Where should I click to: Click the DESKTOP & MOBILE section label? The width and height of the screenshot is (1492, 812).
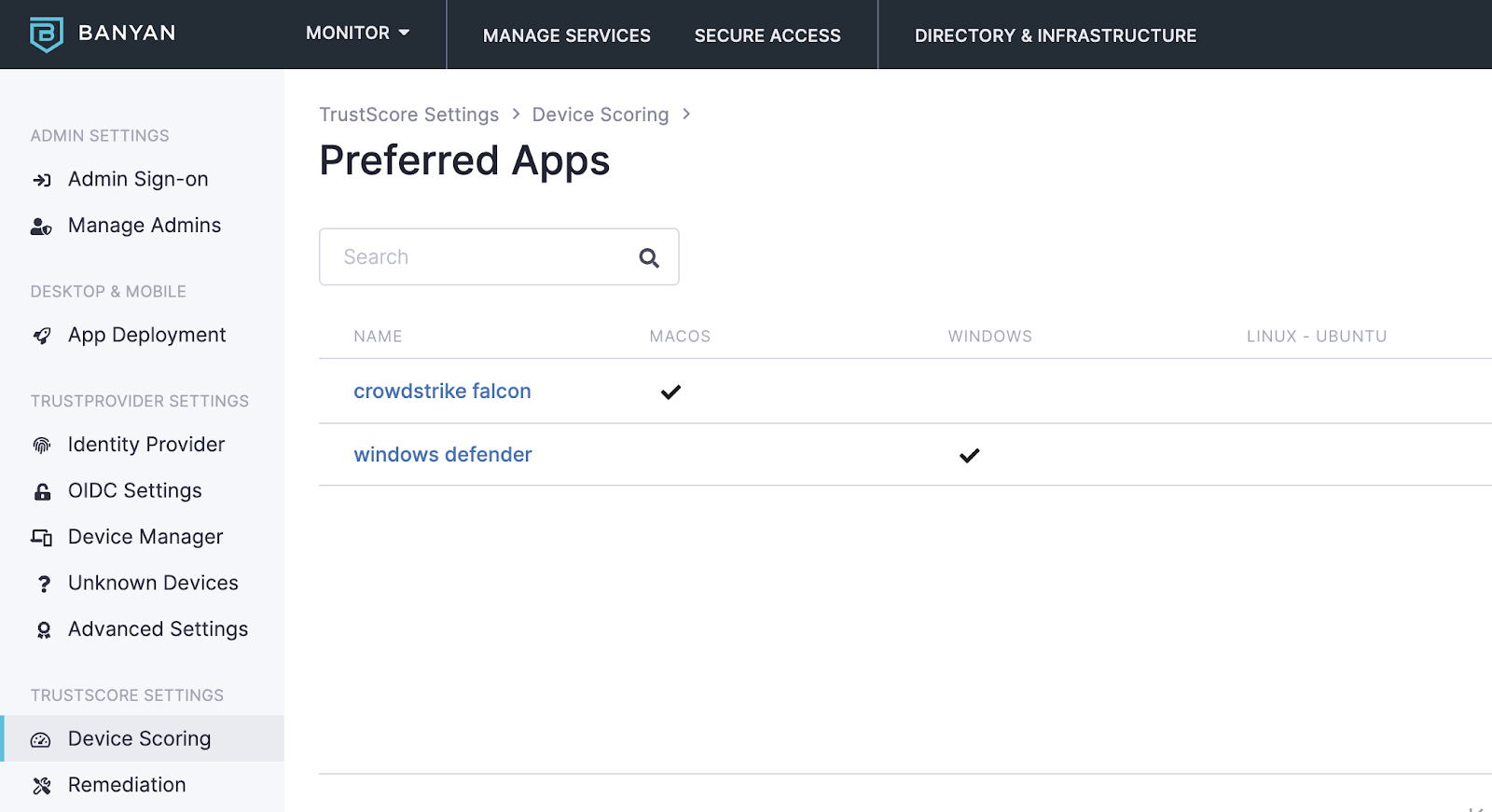point(108,292)
